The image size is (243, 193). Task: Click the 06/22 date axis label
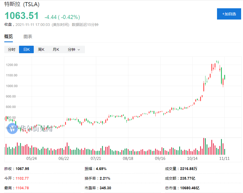pyautogui.click(x=64, y=159)
